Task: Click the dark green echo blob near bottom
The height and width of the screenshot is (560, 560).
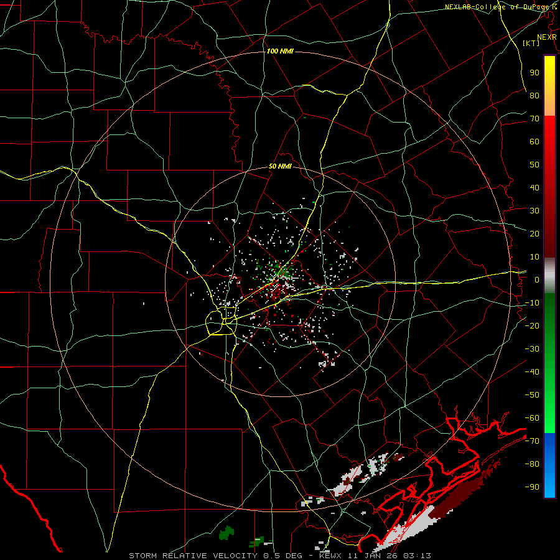Action: [x=226, y=533]
